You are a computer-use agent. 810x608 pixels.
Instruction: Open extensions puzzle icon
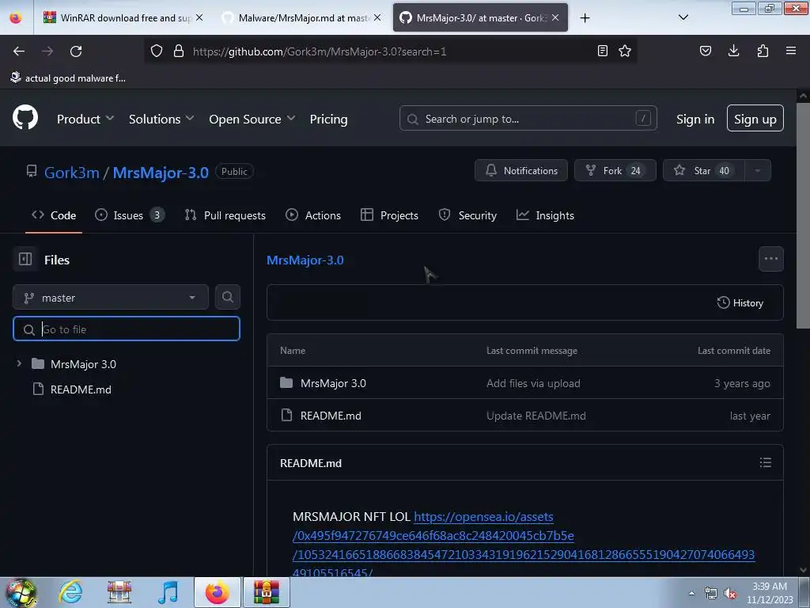(763, 51)
